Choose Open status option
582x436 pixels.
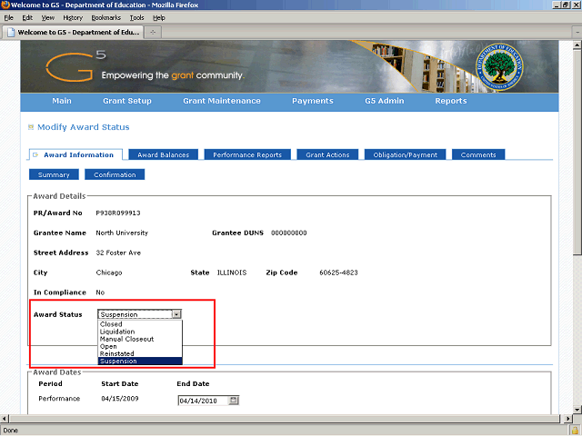coord(140,346)
